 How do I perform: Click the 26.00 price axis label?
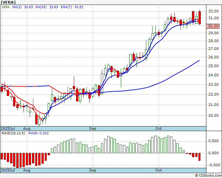(x=214, y=57)
